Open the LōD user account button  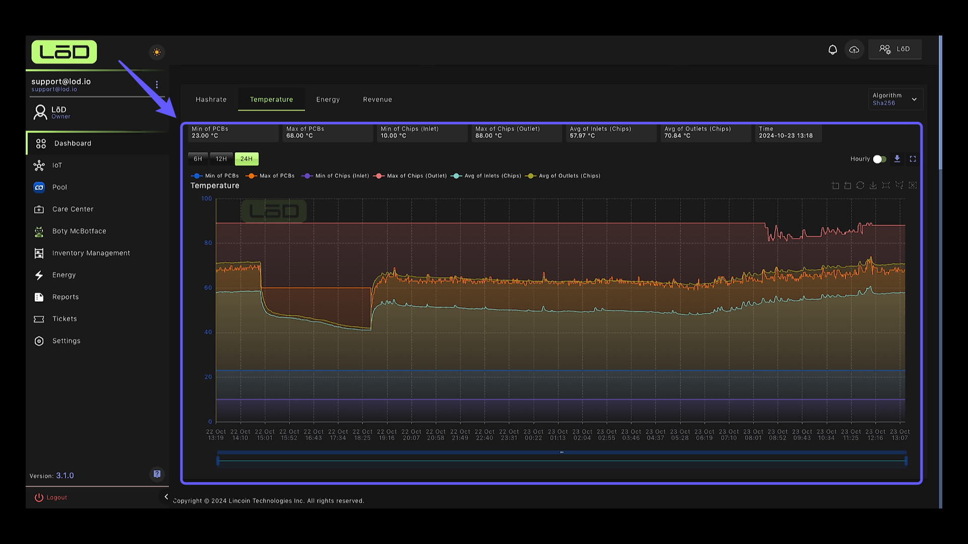click(895, 49)
